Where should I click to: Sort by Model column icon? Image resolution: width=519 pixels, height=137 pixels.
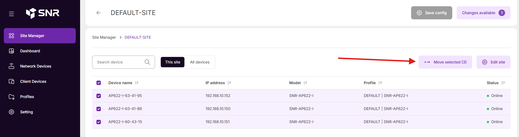(x=305, y=83)
